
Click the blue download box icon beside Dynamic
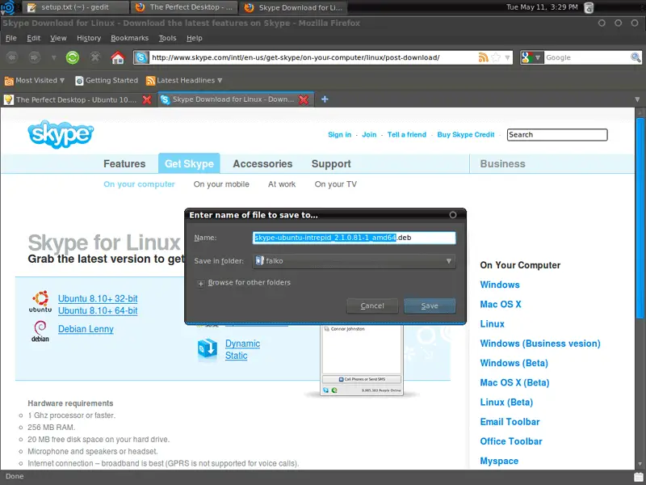[208, 349]
